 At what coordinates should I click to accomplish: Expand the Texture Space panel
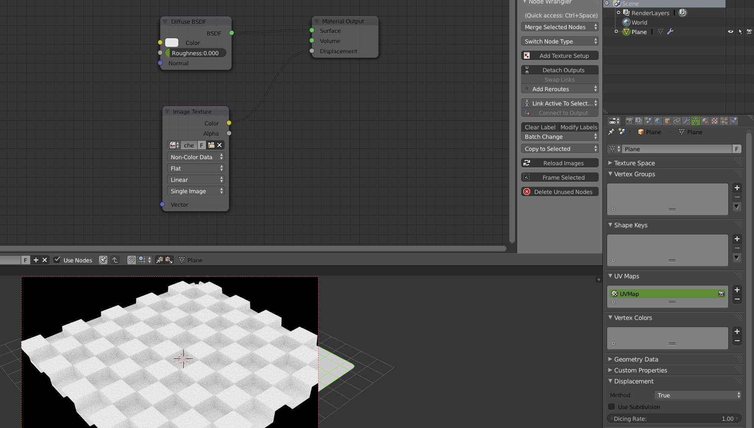(x=610, y=163)
